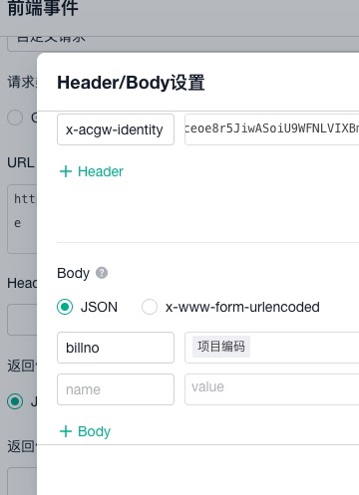Click the Header/Body设置 dialog title
This screenshot has height=495, width=359.
click(131, 83)
